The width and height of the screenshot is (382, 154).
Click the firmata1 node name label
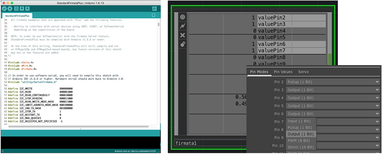click(x=186, y=143)
